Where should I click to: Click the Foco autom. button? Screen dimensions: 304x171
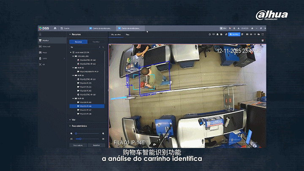point(78,145)
